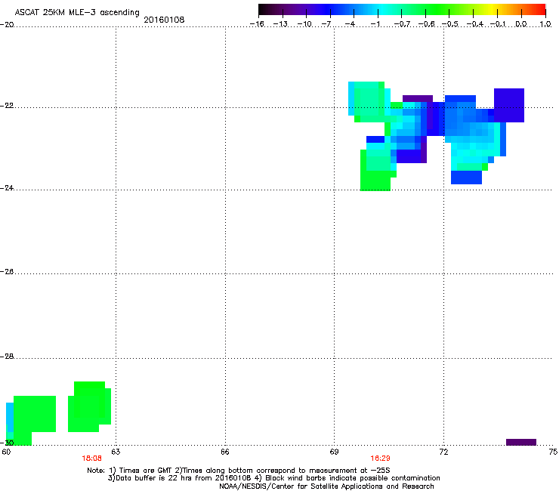Click the 0.0 color scale label

(521, 24)
